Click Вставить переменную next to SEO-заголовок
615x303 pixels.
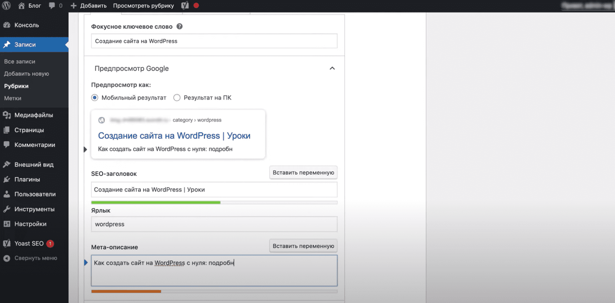303,172
